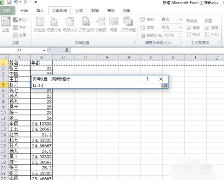Click the title rows input field $1:$1
Viewport: 224px width, 180px height.
(x=97, y=86)
